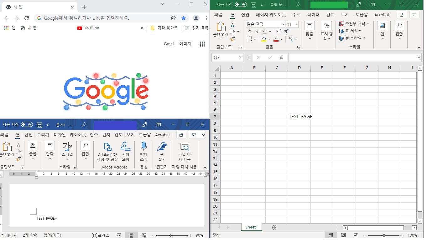The width and height of the screenshot is (427, 241).
Task: Open font color dropdown arrow in Excel
Action: (282, 39)
